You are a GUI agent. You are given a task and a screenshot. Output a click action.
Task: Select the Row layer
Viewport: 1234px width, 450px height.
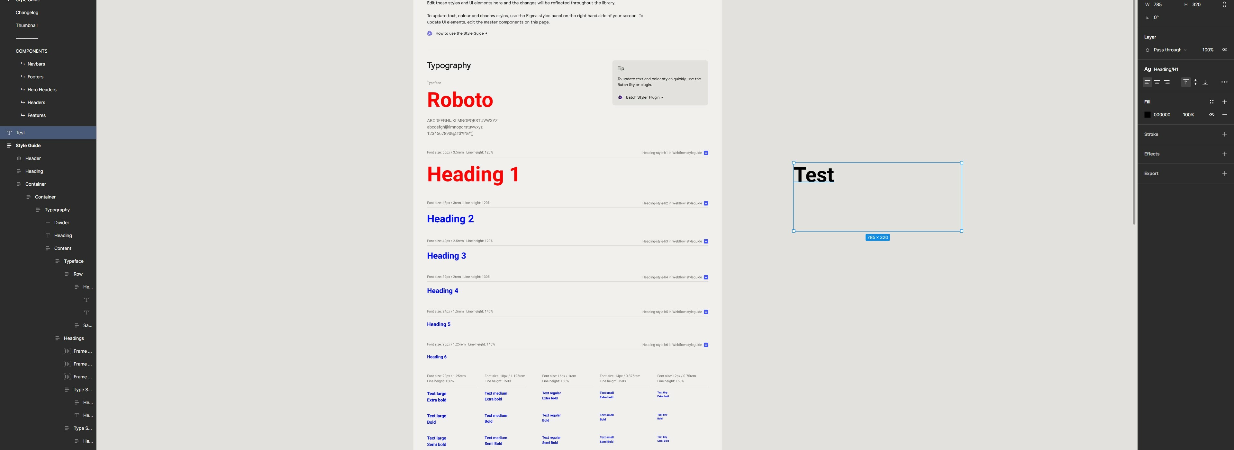pos(48,274)
